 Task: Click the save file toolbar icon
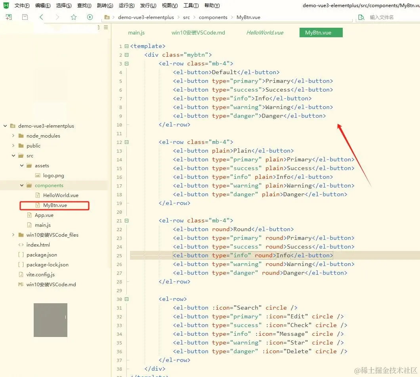pos(25,17)
